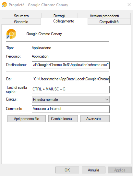Go to the Generale tab
The height and width of the screenshot is (176, 133).
(x=21, y=22)
